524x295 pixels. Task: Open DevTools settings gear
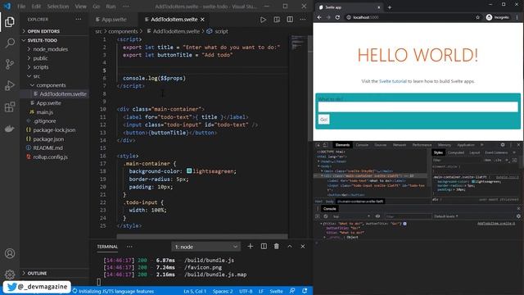coord(503,145)
